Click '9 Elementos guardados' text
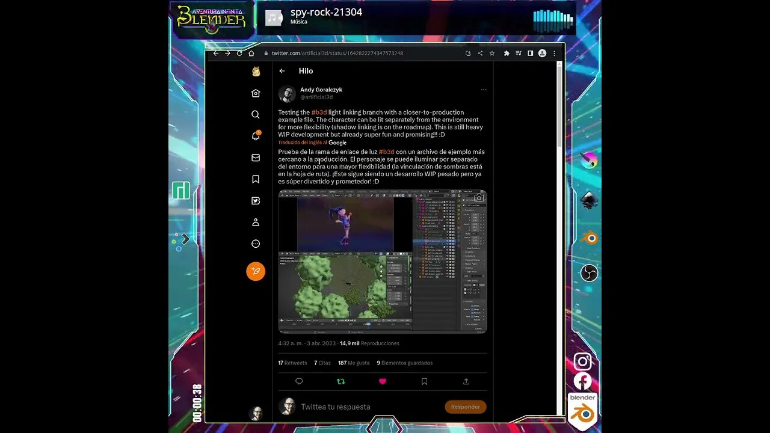 click(x=405, y=363)
